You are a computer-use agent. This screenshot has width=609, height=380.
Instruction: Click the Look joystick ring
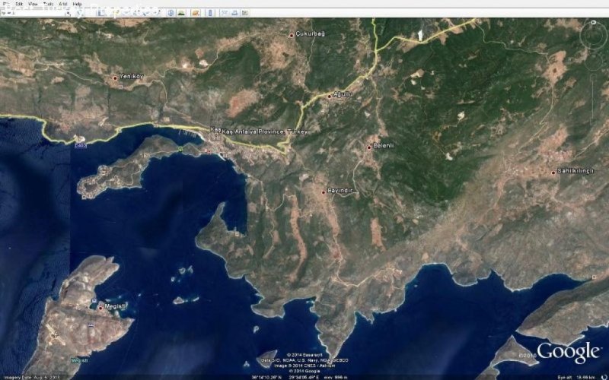593,36
